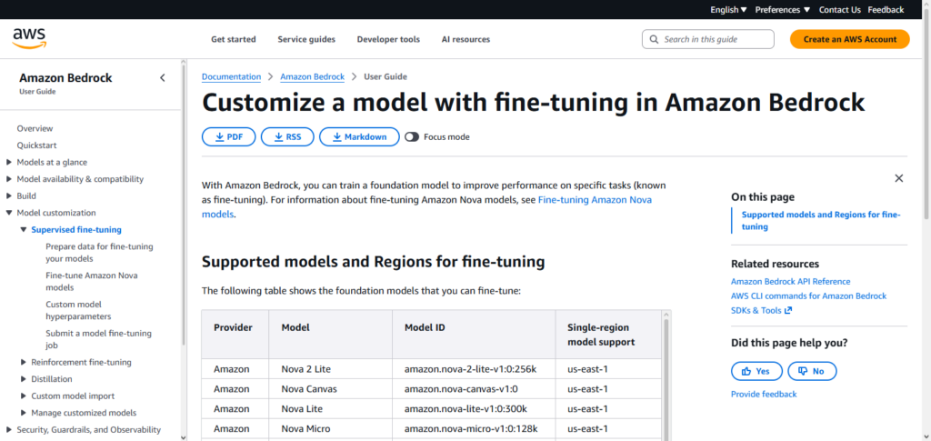The height and width of the screenshot is (441, 931).
Task: Open Submit a model fine-tuning job
Action: pyautogui.click(x=98, y=339)
